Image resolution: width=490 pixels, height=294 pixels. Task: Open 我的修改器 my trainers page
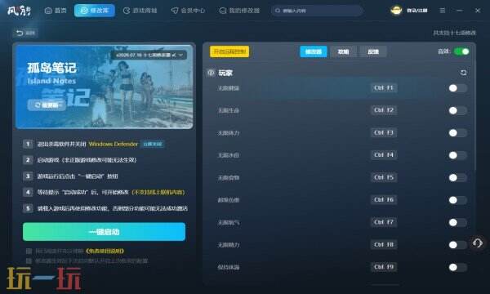click(239, 11)
